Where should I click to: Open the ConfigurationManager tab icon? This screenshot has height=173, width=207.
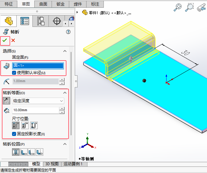(41, 21)
